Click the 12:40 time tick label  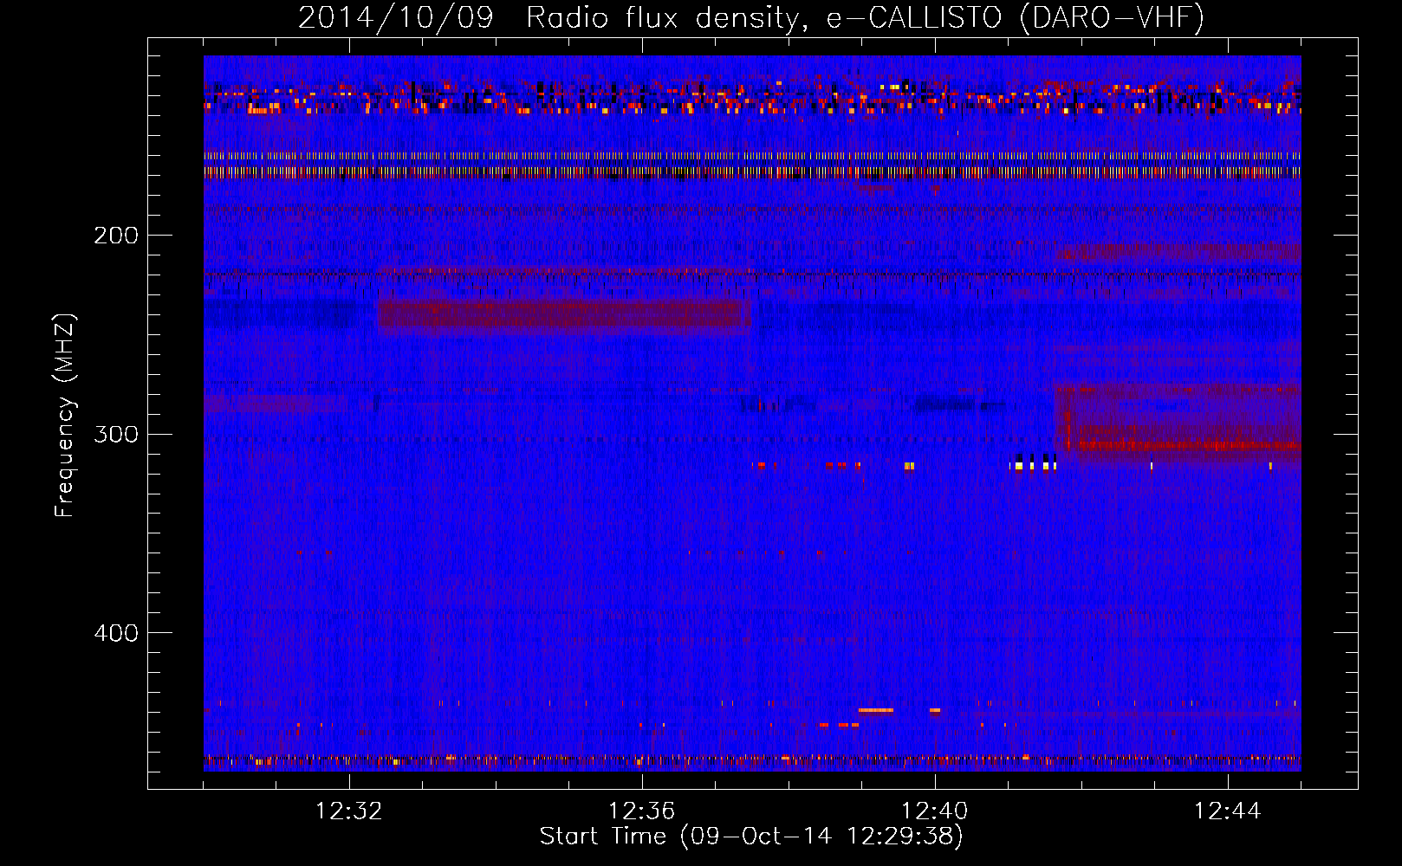[935, 811]
